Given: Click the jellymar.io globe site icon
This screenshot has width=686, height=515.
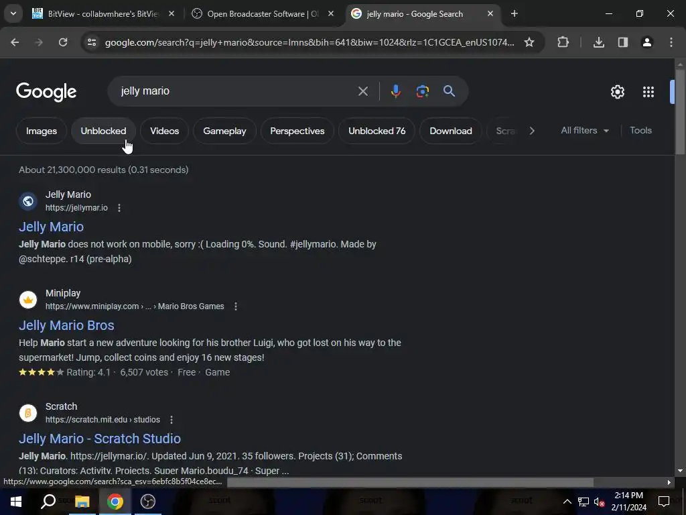Looking at the screenshot, I should (x=28, y=201).
